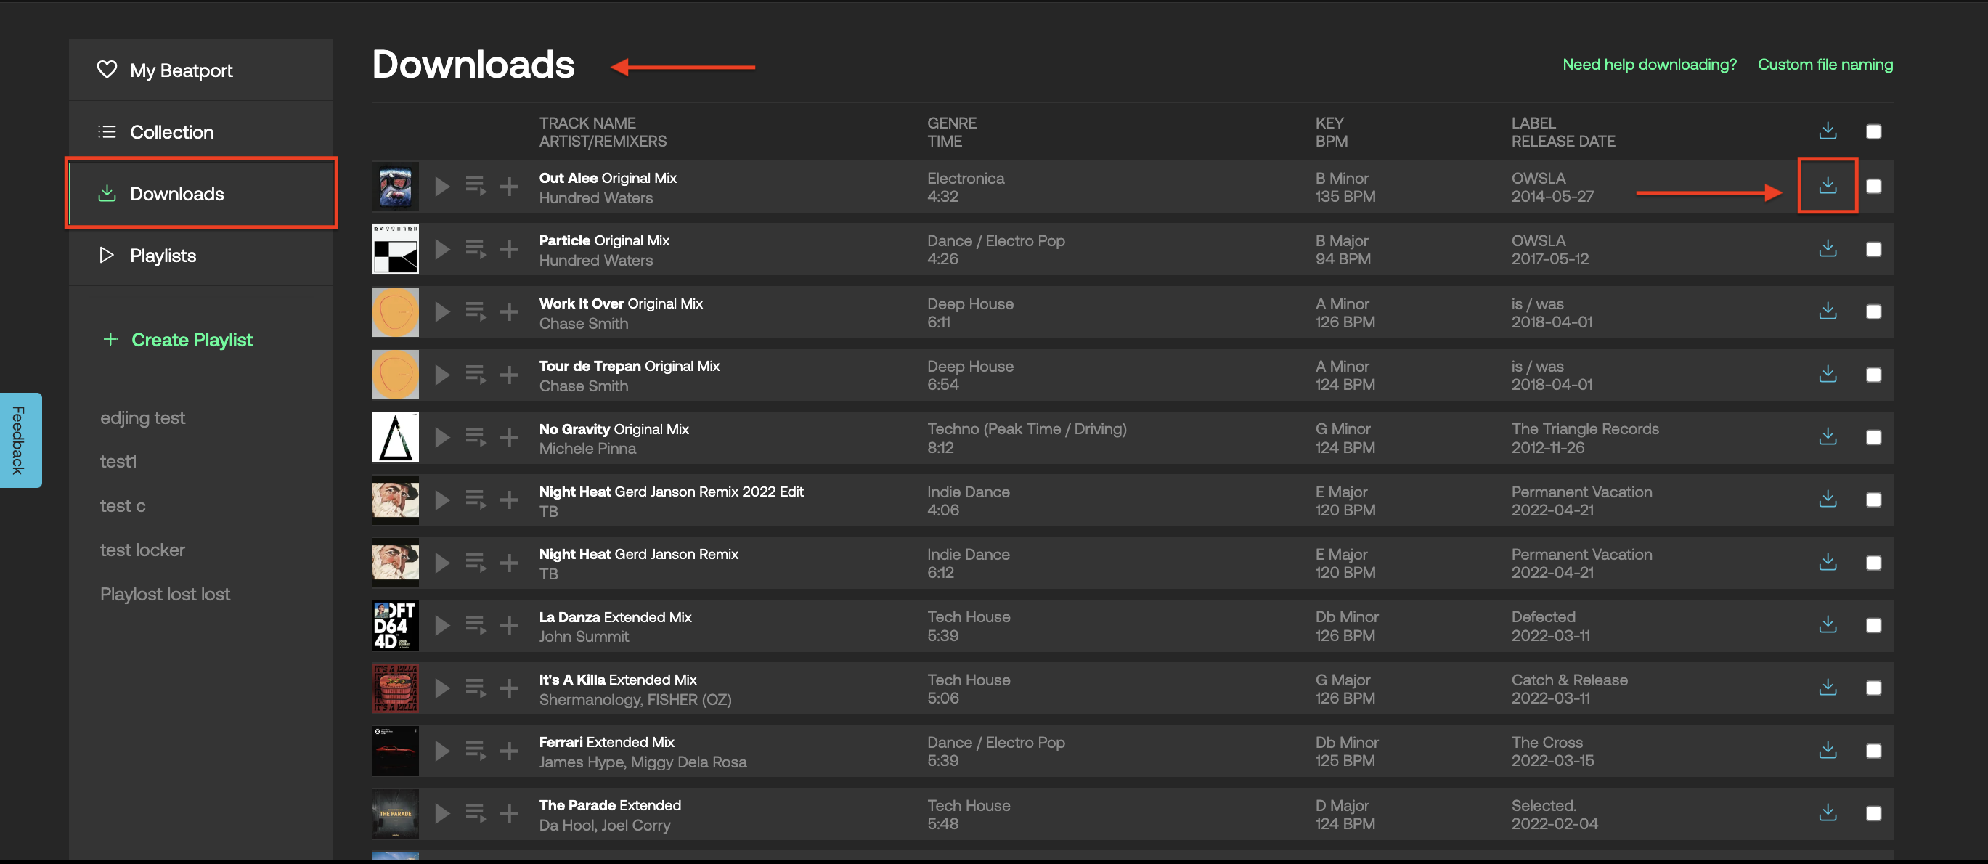Play the Out Alee track
Image resolution: width=1988 pixels, height=864 pixels.
442,187
